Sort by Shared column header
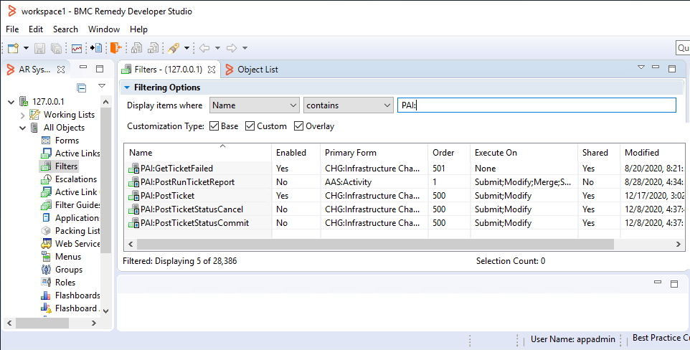 tap(599, 153)
